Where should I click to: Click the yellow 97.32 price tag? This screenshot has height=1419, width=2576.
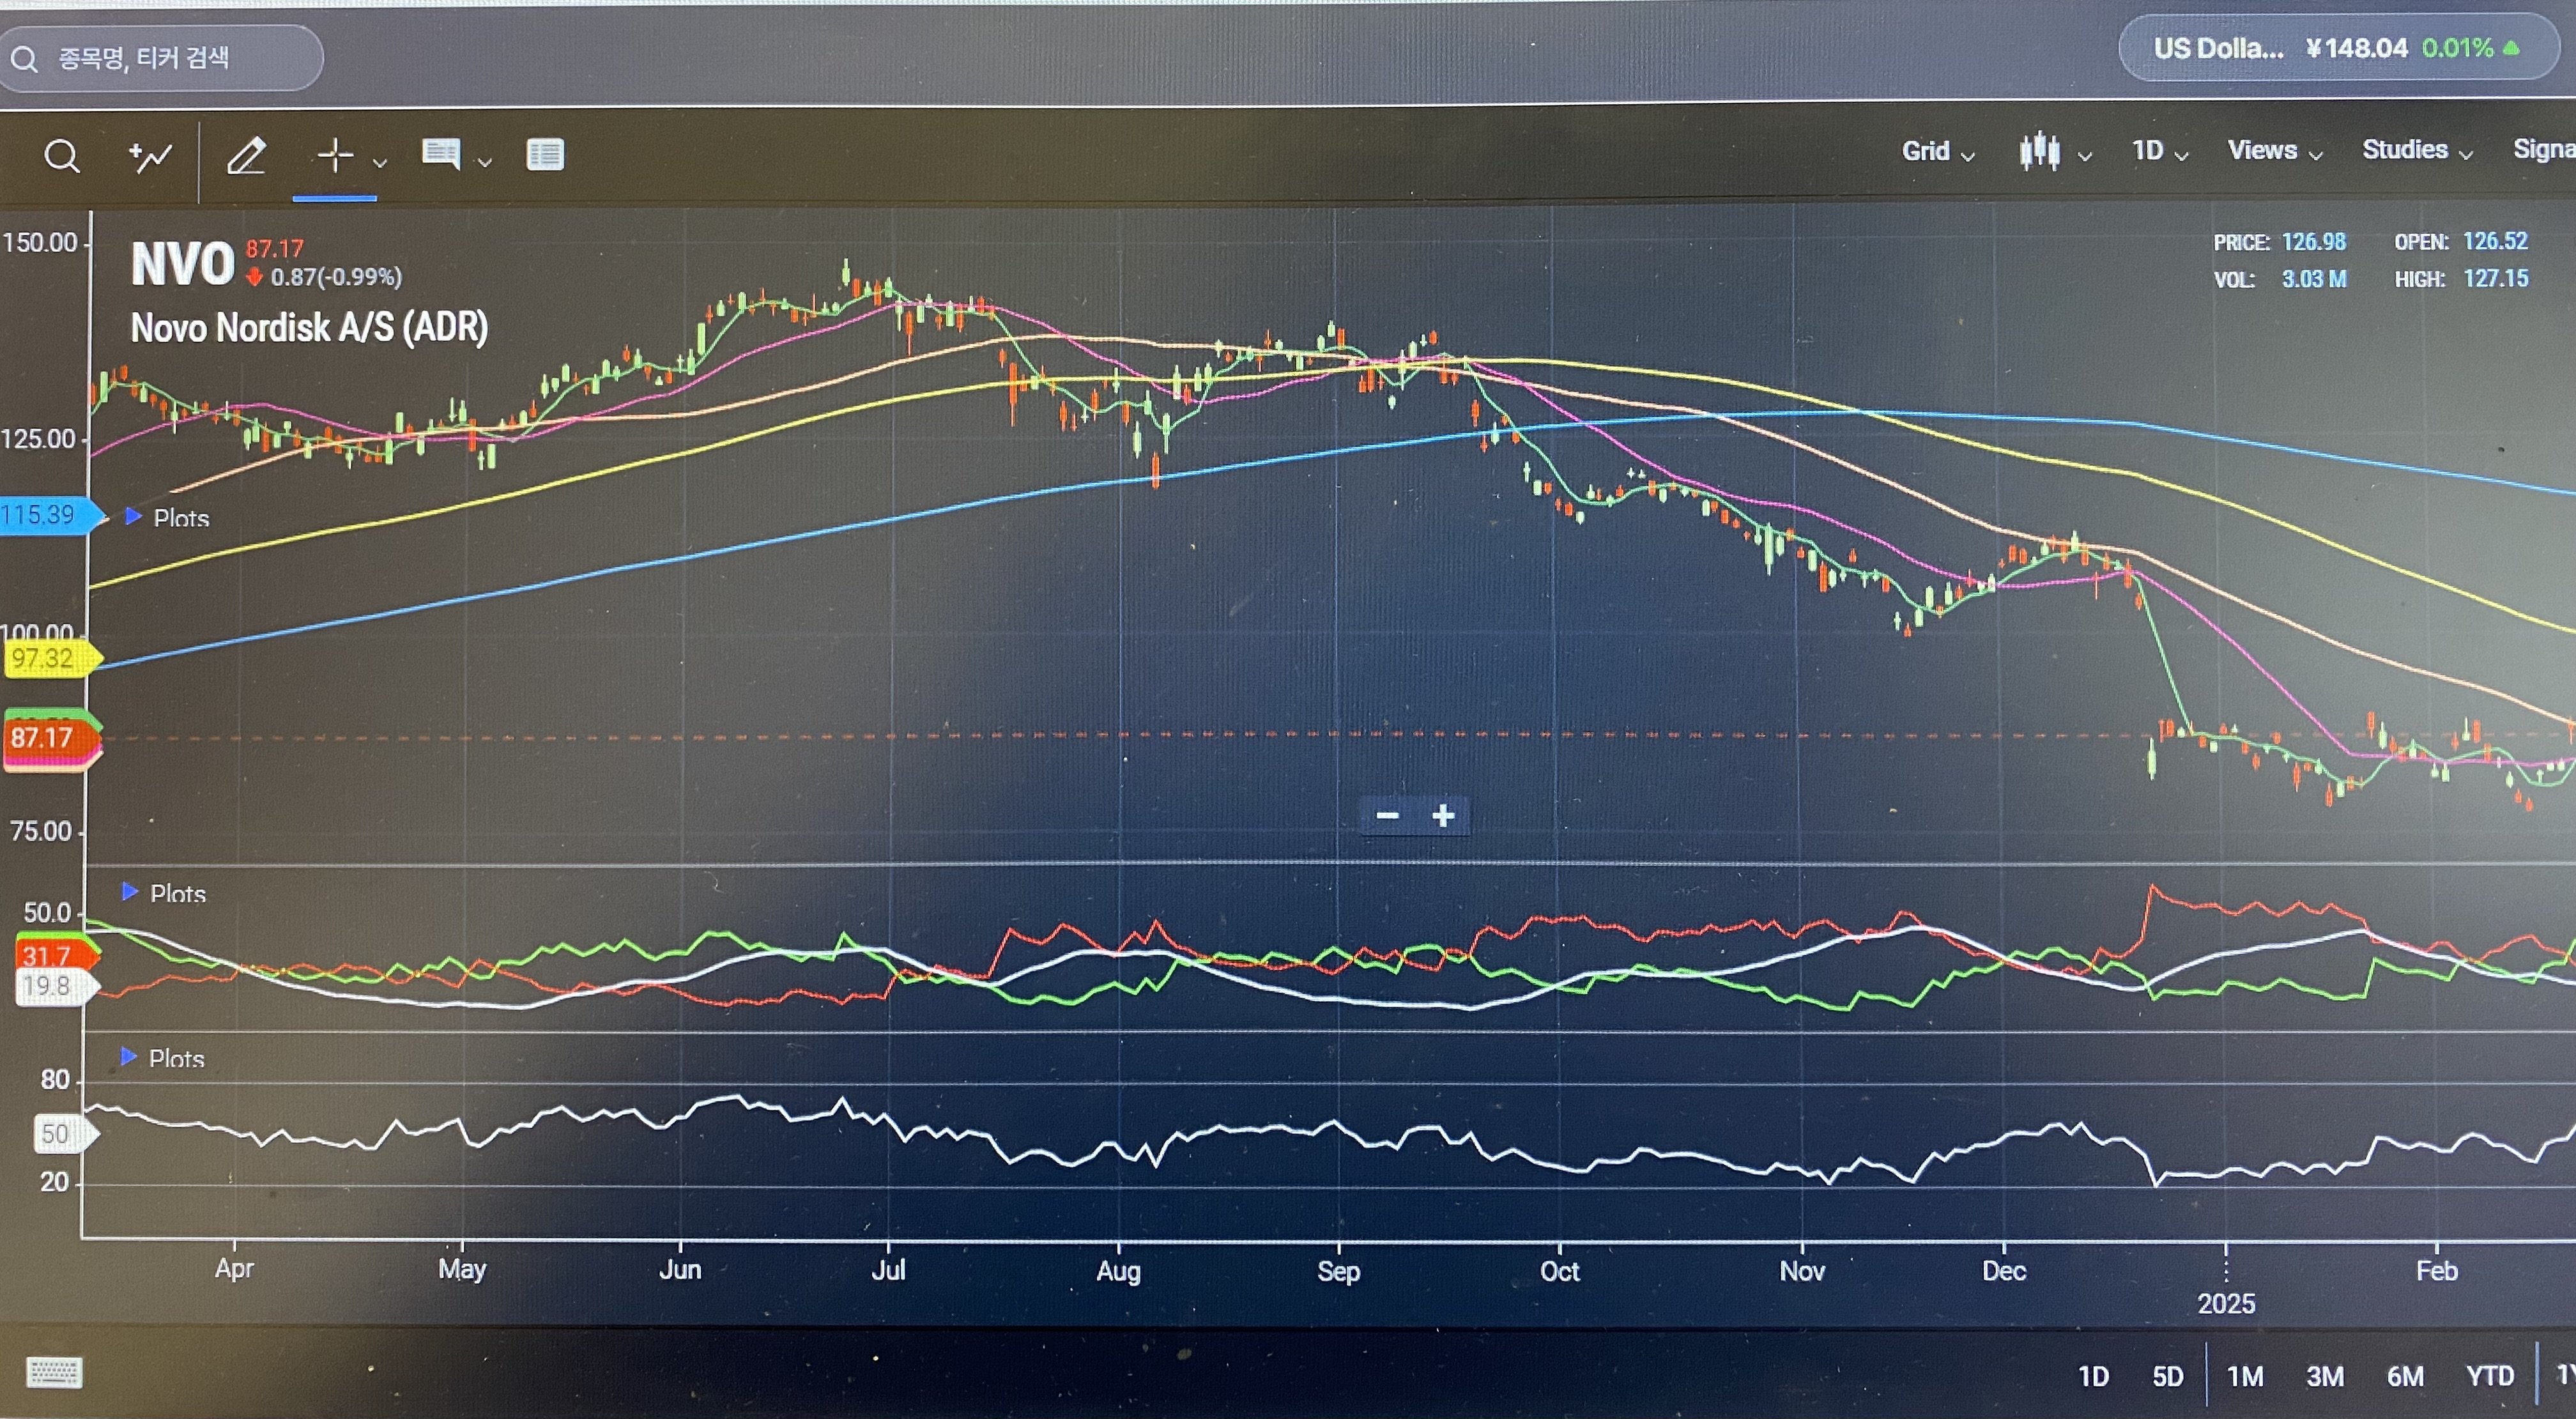pyautogui.click(x=51, y=659)
